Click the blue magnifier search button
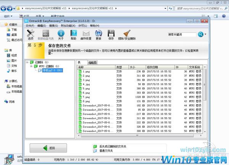Viewport: 229px width, 165px height. (x=201, y=34)
